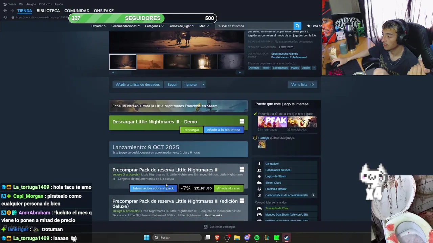The image size is (433, 243).
Task: Open Kick app from the taskbar
Action: [276, 238]
